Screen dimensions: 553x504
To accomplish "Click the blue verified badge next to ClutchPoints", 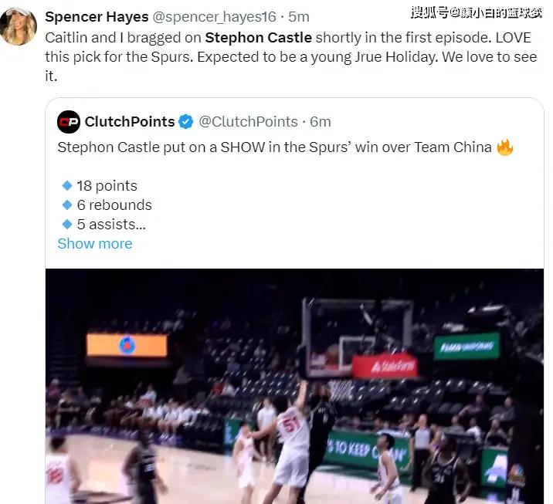I will [x=186, y=122].
